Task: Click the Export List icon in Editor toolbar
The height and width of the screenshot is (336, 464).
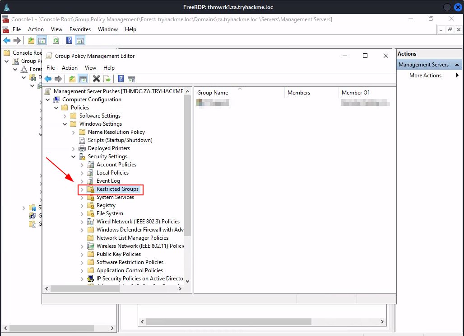Action: click(107, 79)
